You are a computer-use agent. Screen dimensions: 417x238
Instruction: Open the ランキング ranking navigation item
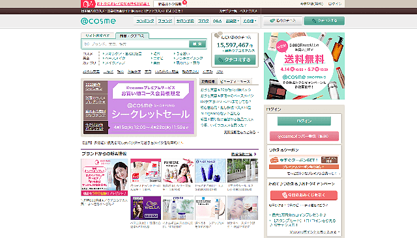(x=145, y=21)
